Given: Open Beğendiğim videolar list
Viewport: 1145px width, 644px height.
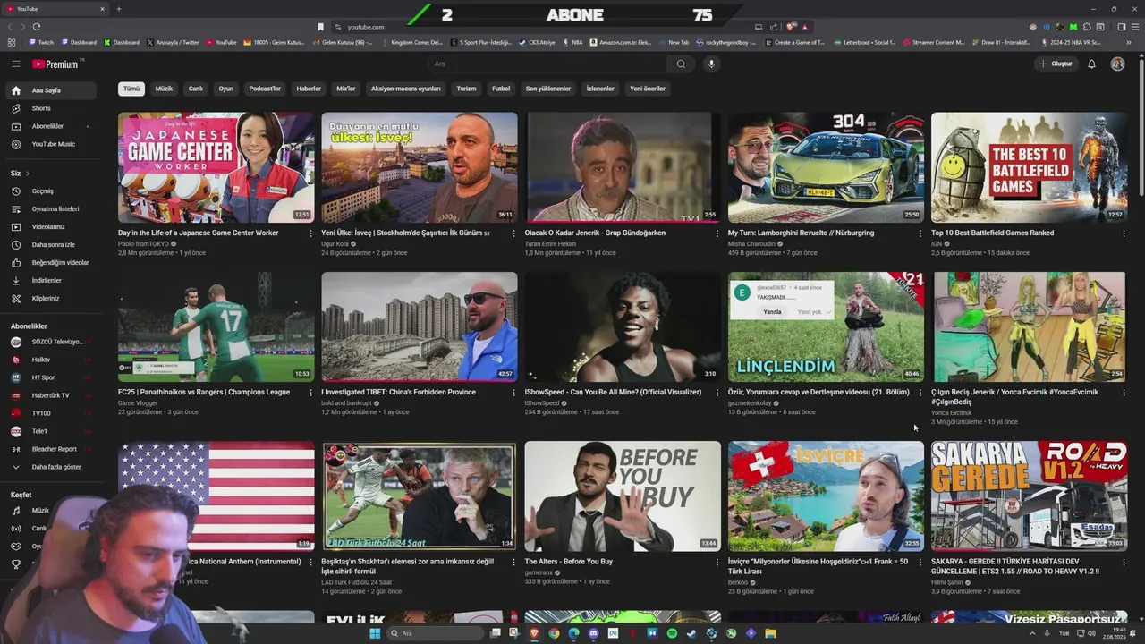Looking at the screenshot, I should point(51,262).
